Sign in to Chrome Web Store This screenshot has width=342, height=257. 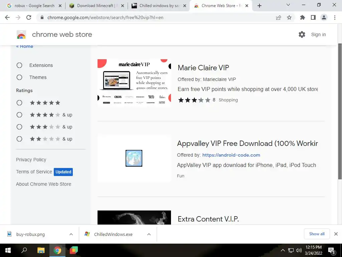pos(318,34)
